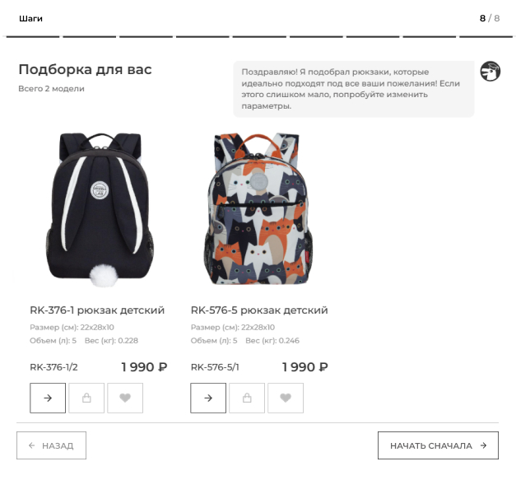The width and height of the screenshot is (516, 494).
Task: Click the assistant avatar icon
Action: click(x=490, y=71)
